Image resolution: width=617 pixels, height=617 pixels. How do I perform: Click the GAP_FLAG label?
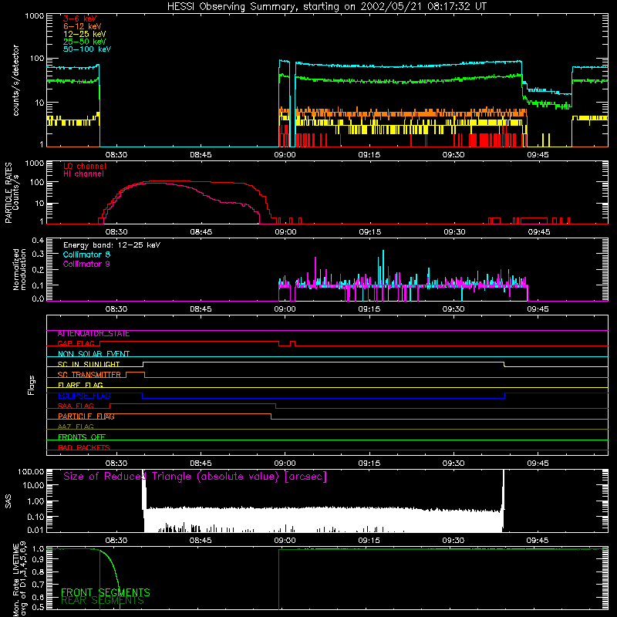[x=76, y=343]
